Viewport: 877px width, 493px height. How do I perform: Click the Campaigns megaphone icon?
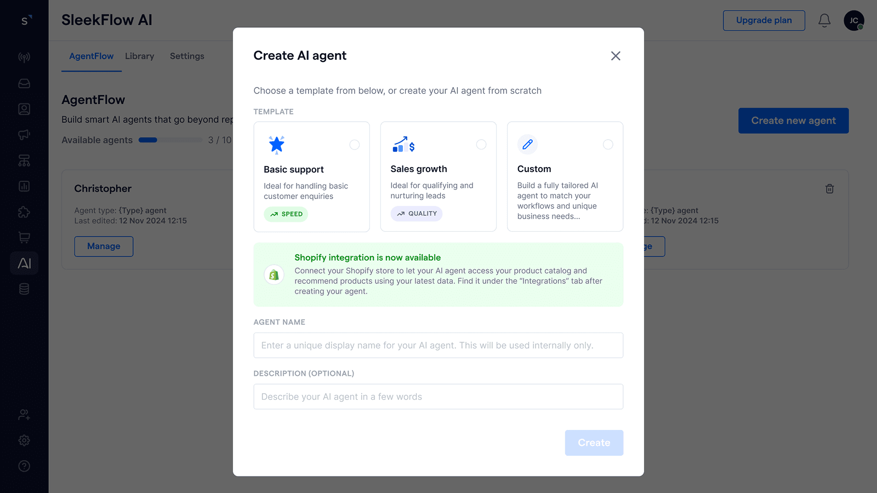[24, 135]
